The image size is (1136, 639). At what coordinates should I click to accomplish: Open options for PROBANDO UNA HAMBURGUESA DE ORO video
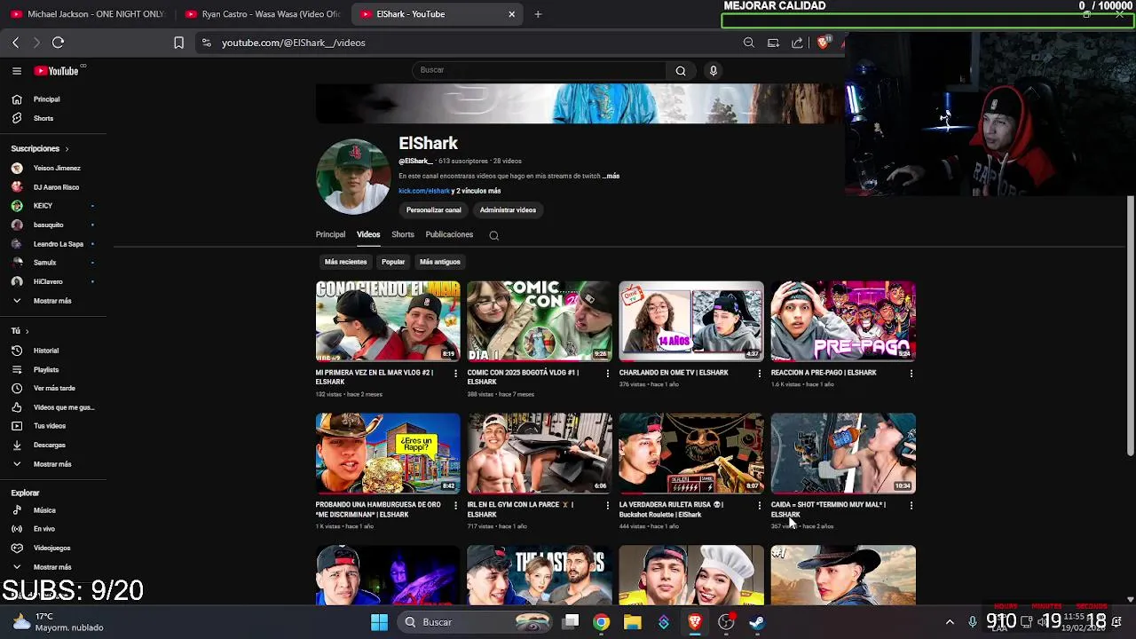[455, 506]
